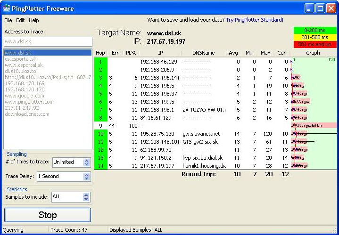Viewport: 339px width, 235px height.
Task: Select www.google.com from address history
Action: click(x=25, y=96)
